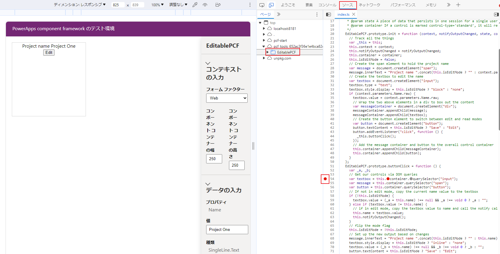The height and width of the screenshot is (254, 500).
Task: Open Sources navigator three-dot menu
Action: [x=317, y=14]
